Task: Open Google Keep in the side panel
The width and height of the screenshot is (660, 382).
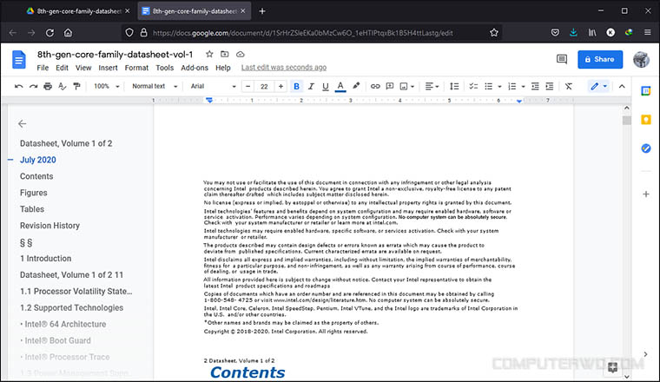Action: coord(646,120)
